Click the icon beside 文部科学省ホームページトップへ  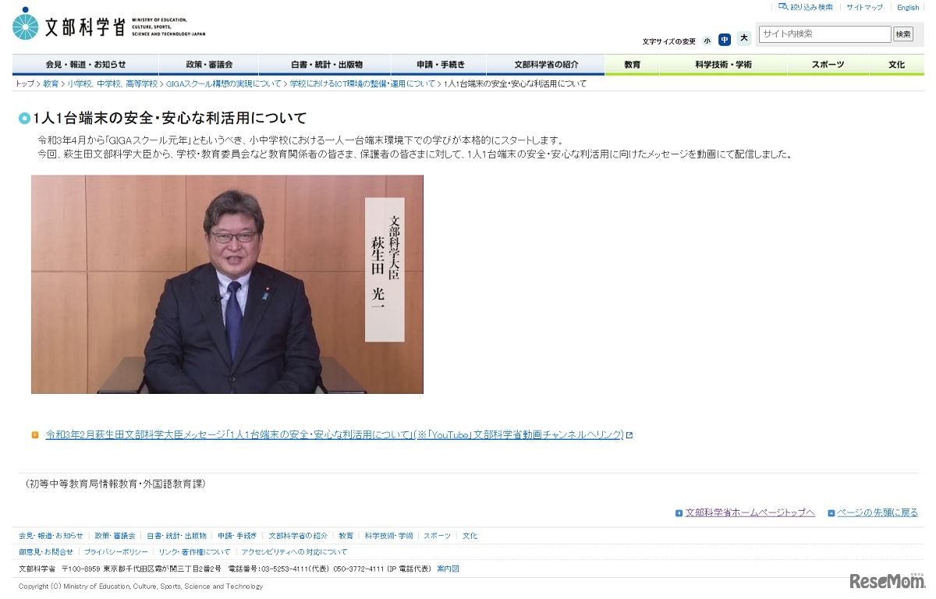tap(677, 512)
